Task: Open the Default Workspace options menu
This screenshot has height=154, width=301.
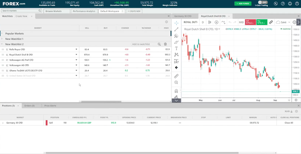Action: (x=122, y=11)
